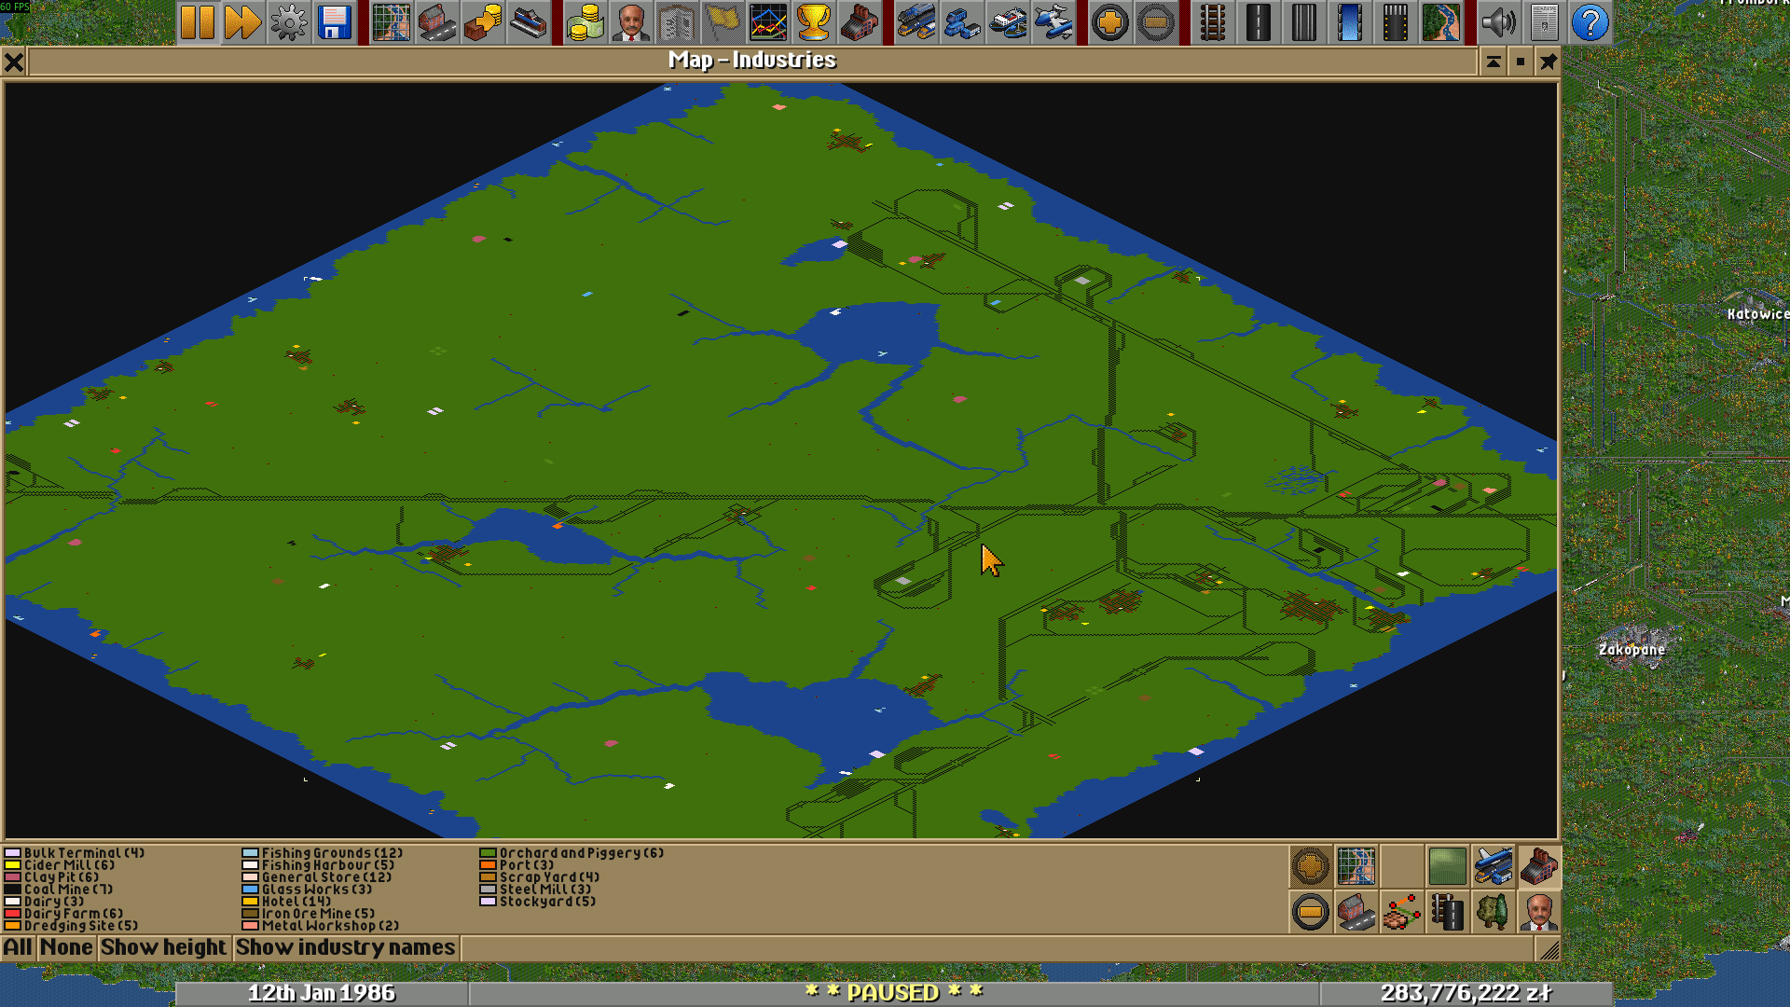Open the help question mark icon
Screen dimensions: 1790x1007
1590,22
